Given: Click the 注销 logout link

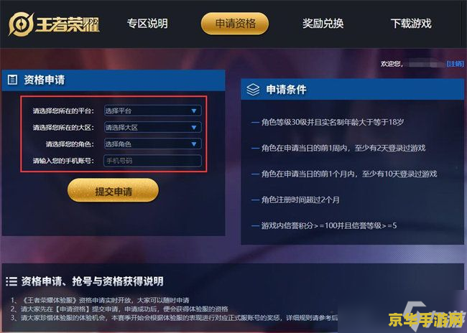Looking at the screenshot, I should [x=455, y=64].
